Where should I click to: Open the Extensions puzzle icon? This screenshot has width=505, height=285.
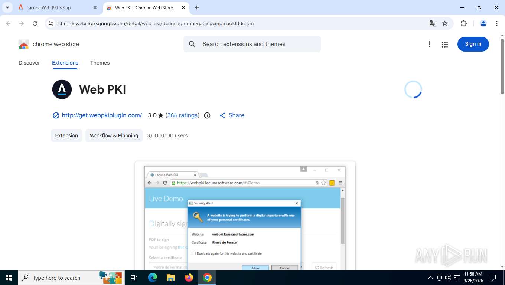[x=463, y=23]
